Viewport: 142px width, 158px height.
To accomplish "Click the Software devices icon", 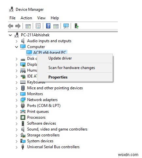I will tap(23, 123).
